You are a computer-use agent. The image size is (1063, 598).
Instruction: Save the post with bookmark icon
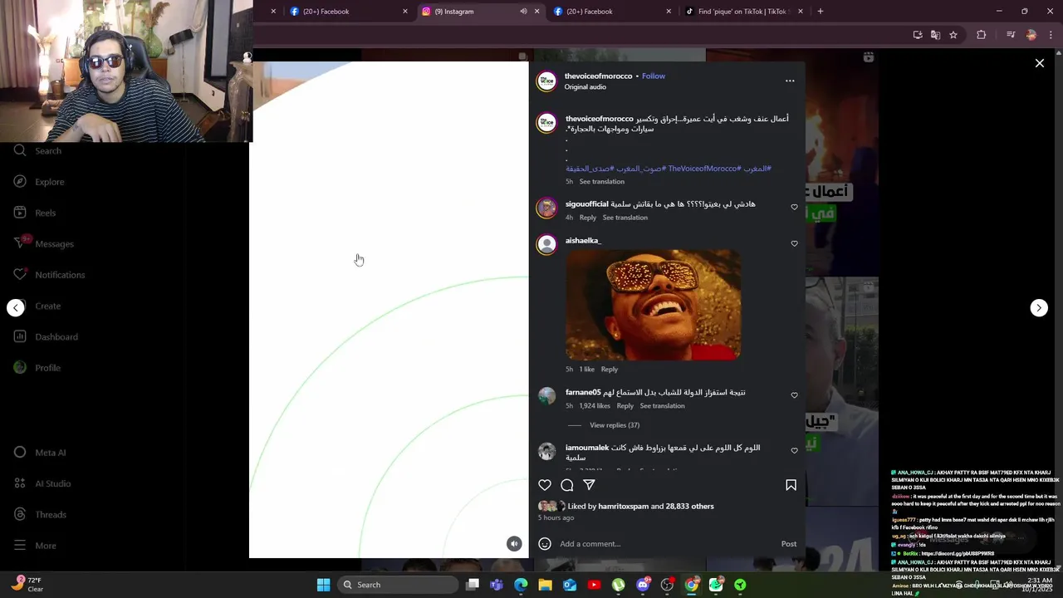click(791, 485)
